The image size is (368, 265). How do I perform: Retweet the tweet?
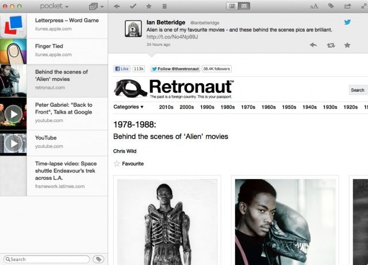click(x=331, y=45)
